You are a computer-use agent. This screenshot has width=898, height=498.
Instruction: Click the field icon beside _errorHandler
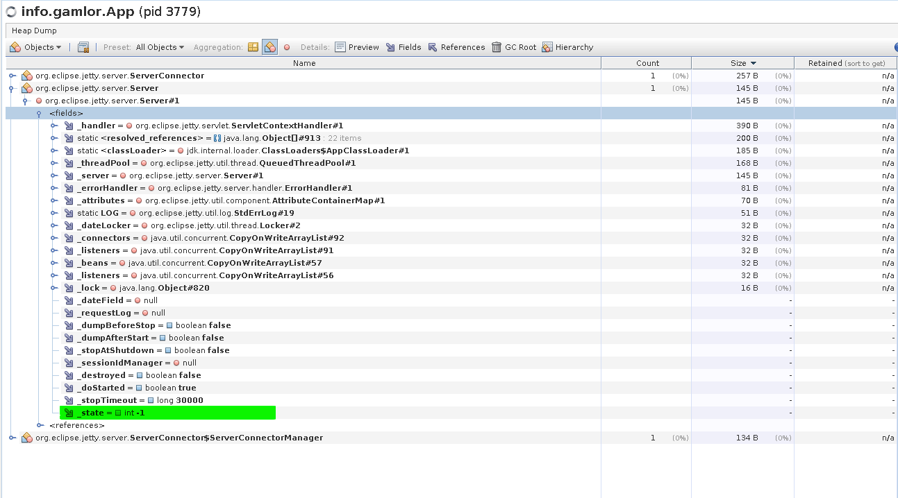[69, 188]
